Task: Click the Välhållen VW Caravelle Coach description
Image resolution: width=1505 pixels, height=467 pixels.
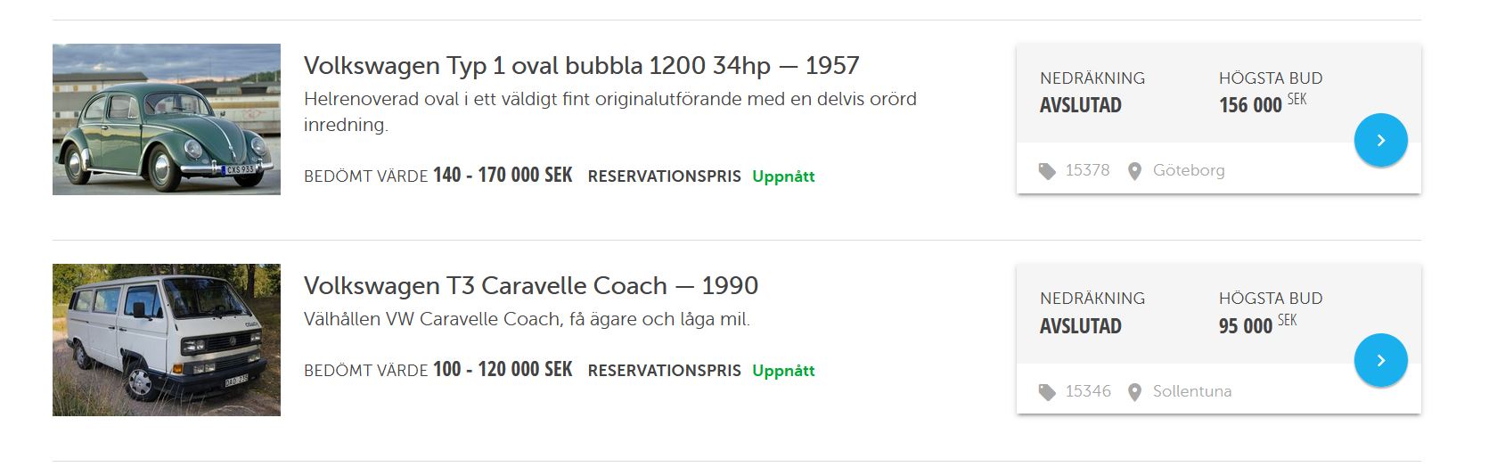Action: 527,319
